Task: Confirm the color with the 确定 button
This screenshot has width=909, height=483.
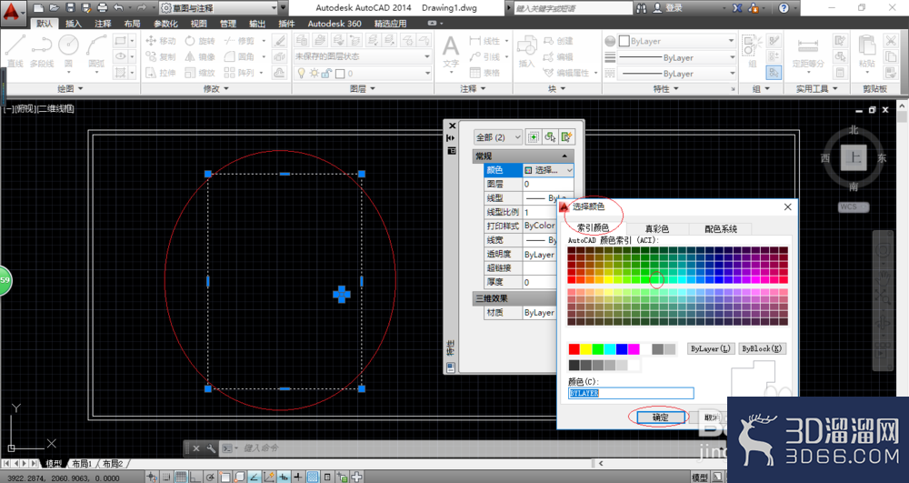Action: 660,417
